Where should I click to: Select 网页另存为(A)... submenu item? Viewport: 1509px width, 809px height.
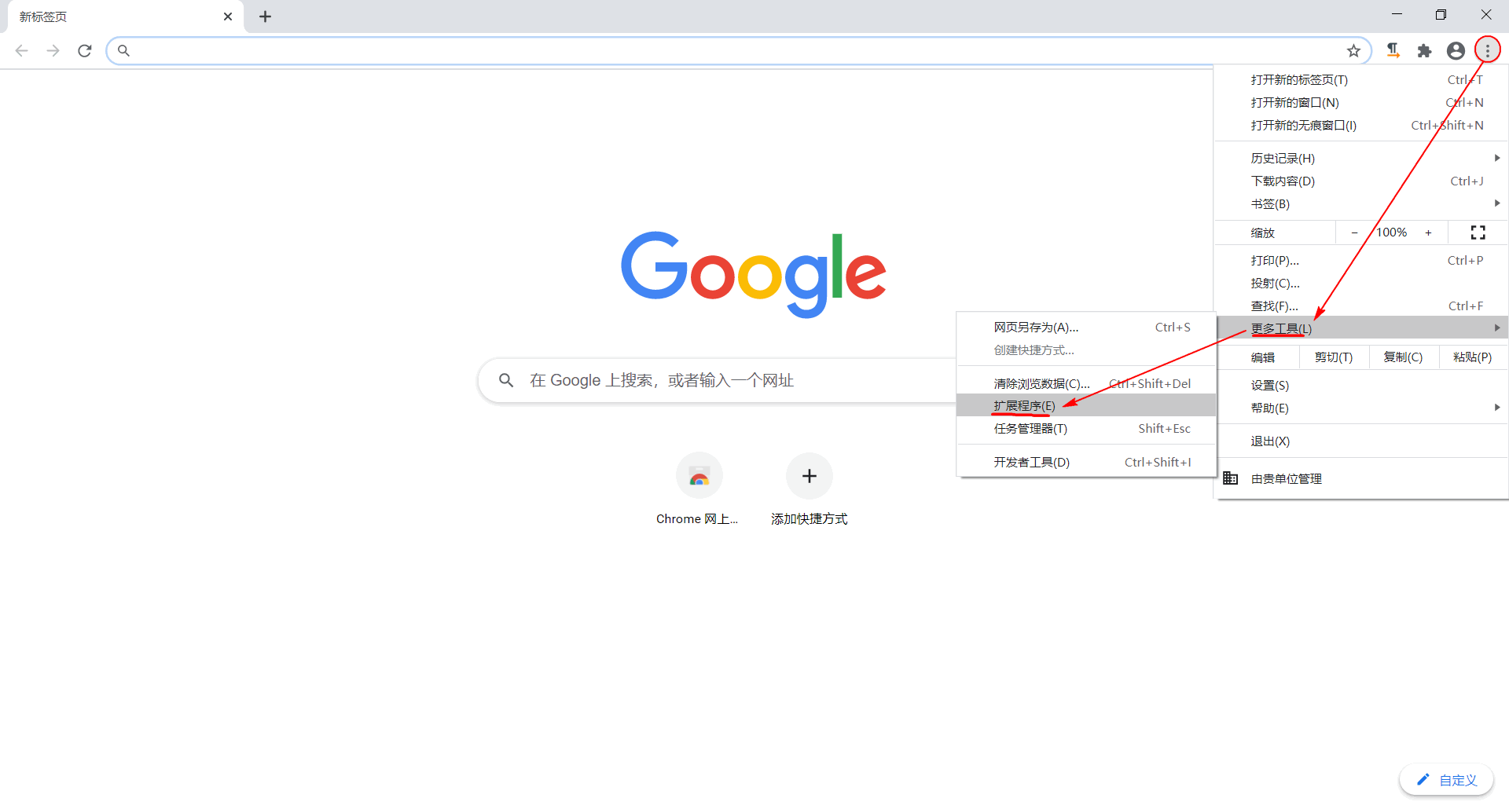coord(1086,328)
